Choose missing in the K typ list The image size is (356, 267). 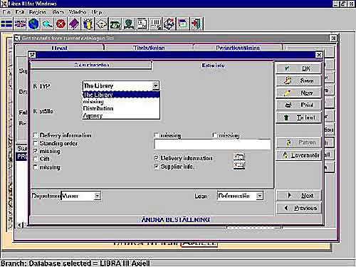coord(121,102)
